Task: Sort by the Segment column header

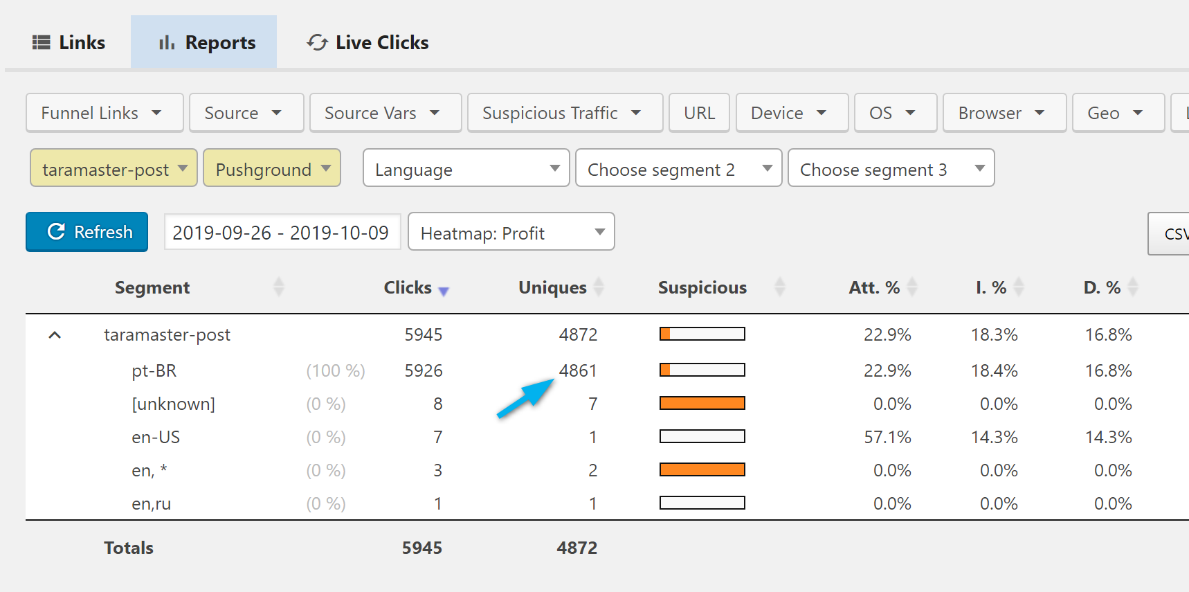Action: coord(152,287)
